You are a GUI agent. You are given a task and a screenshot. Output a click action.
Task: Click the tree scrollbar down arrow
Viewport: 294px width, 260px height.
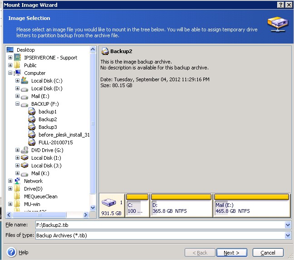point(93,208)
